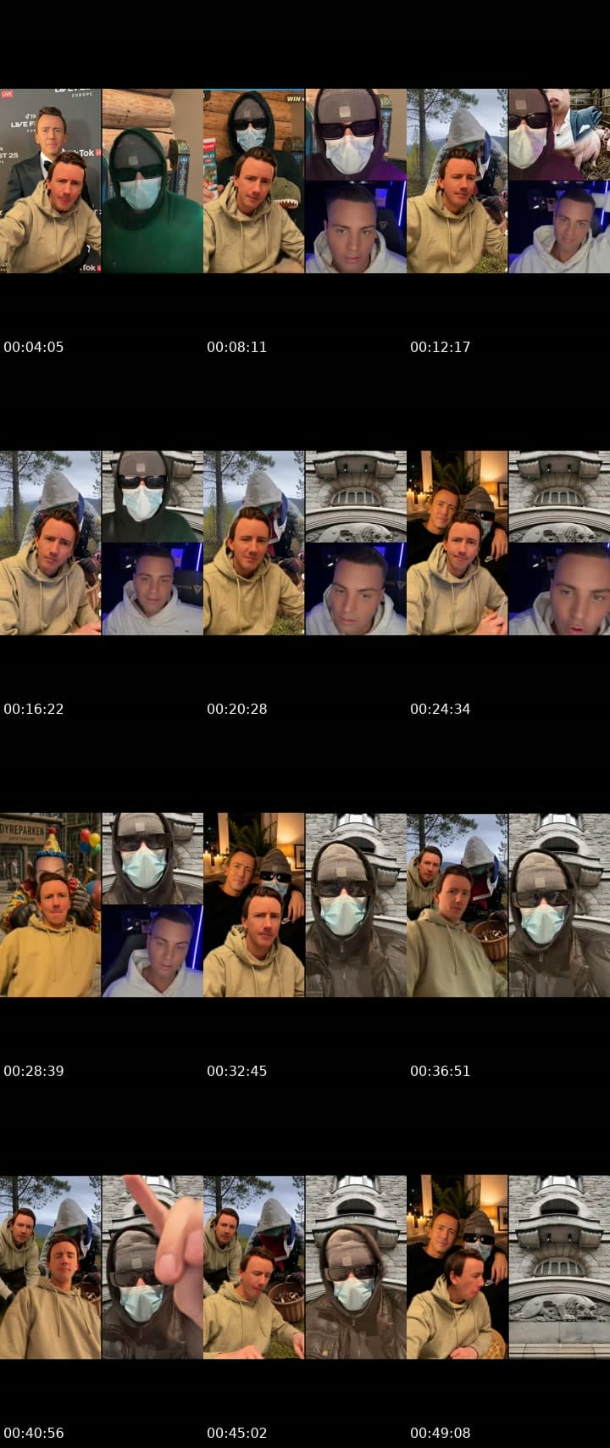Select the 00:12:17 timestamp label
Screen dimensions: 610x1448
(x=441, y=347)
